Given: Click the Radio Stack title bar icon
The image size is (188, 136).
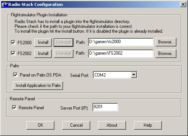Looking at the screenshot, I should click(4, 4).
